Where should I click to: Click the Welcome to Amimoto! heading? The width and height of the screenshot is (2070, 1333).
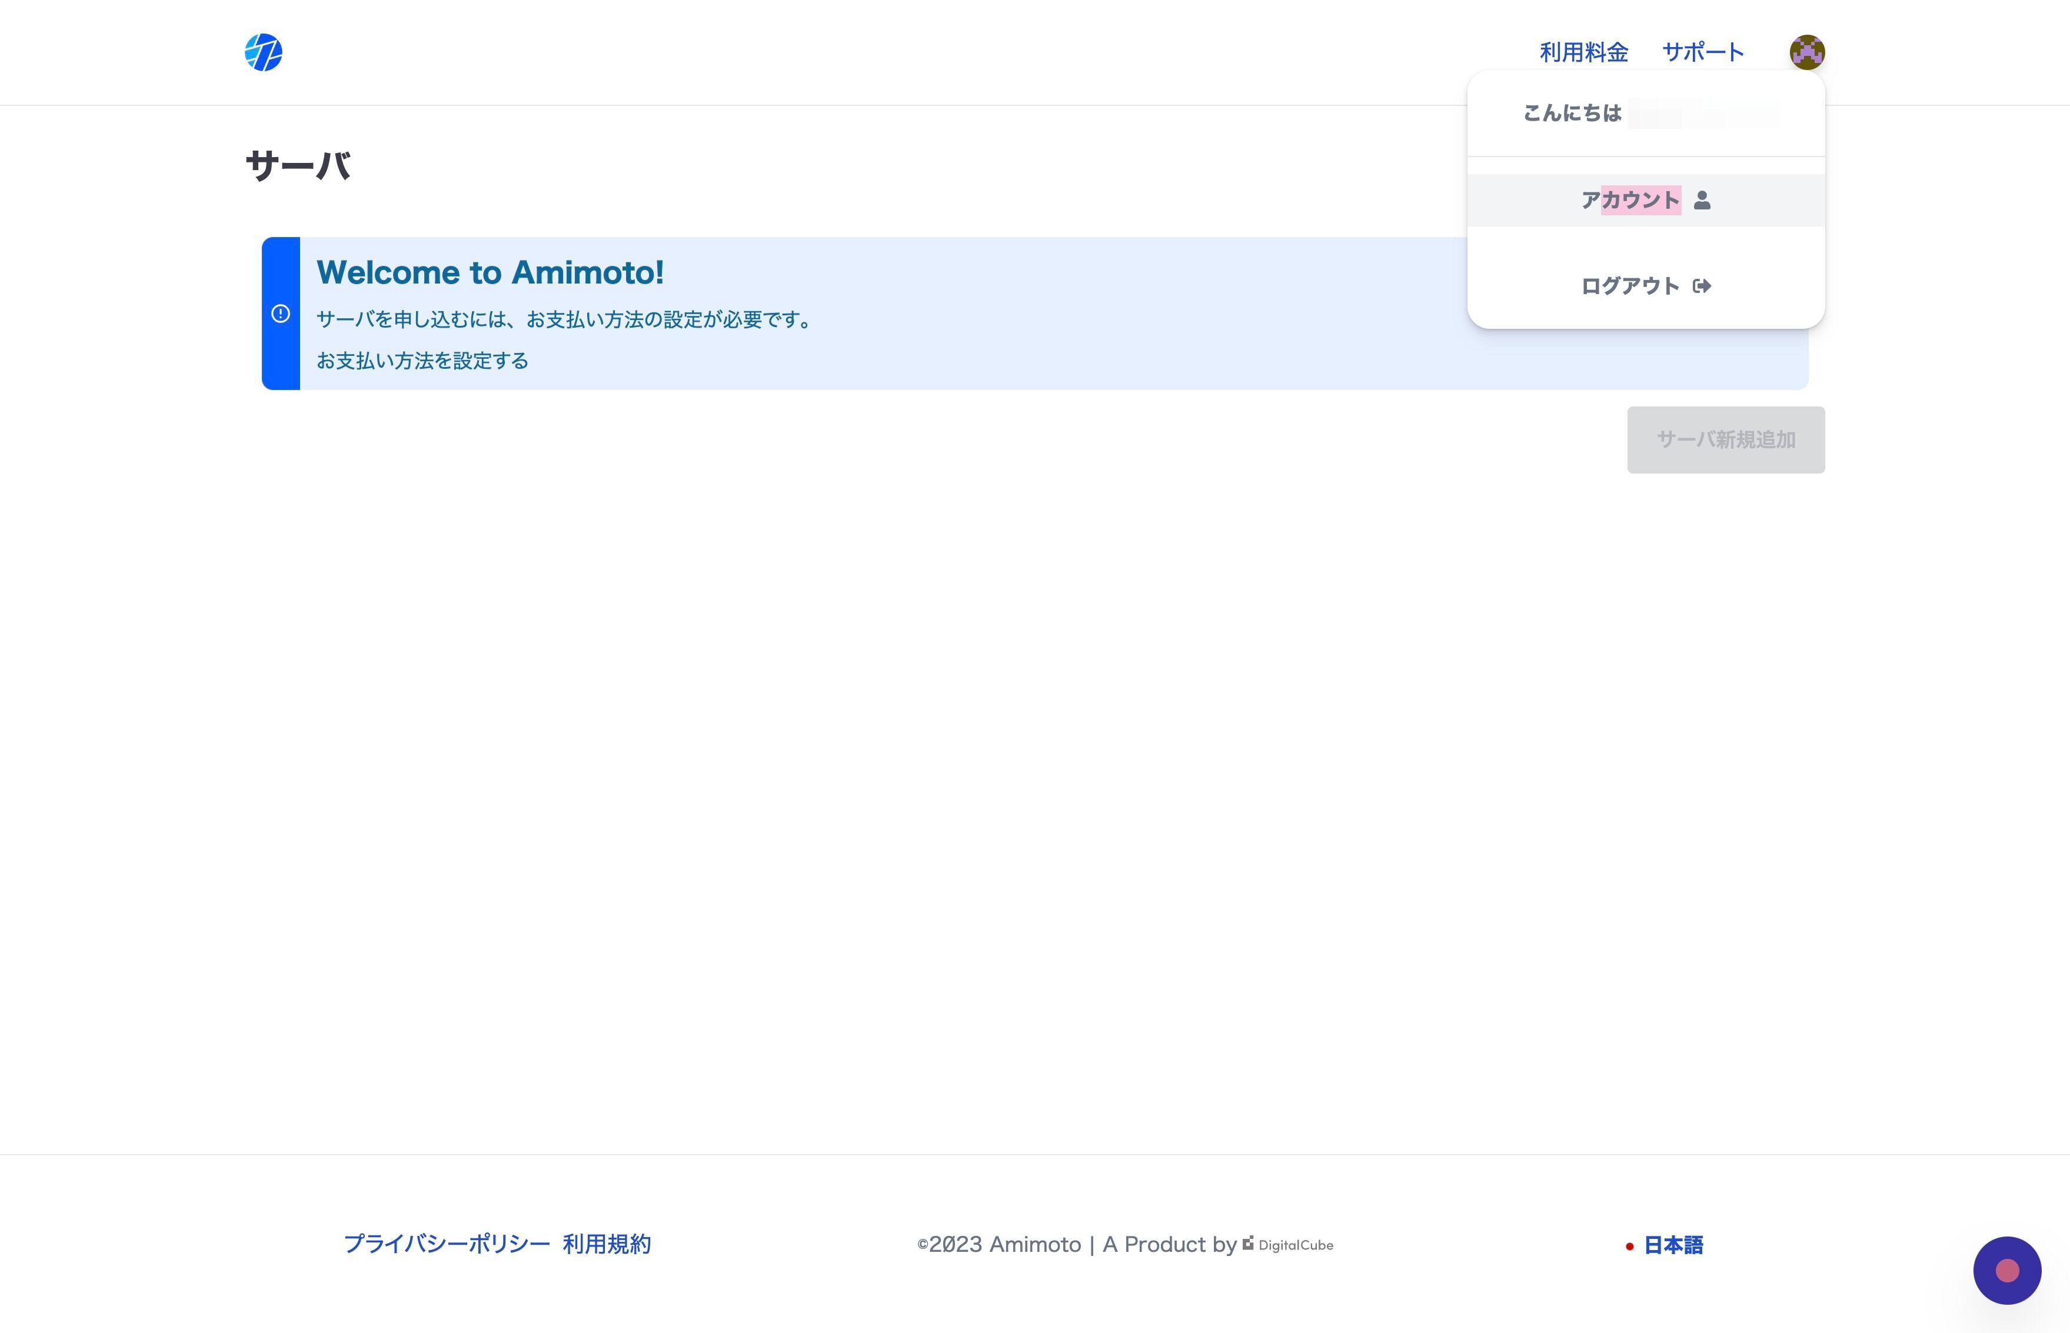point(490,273)
